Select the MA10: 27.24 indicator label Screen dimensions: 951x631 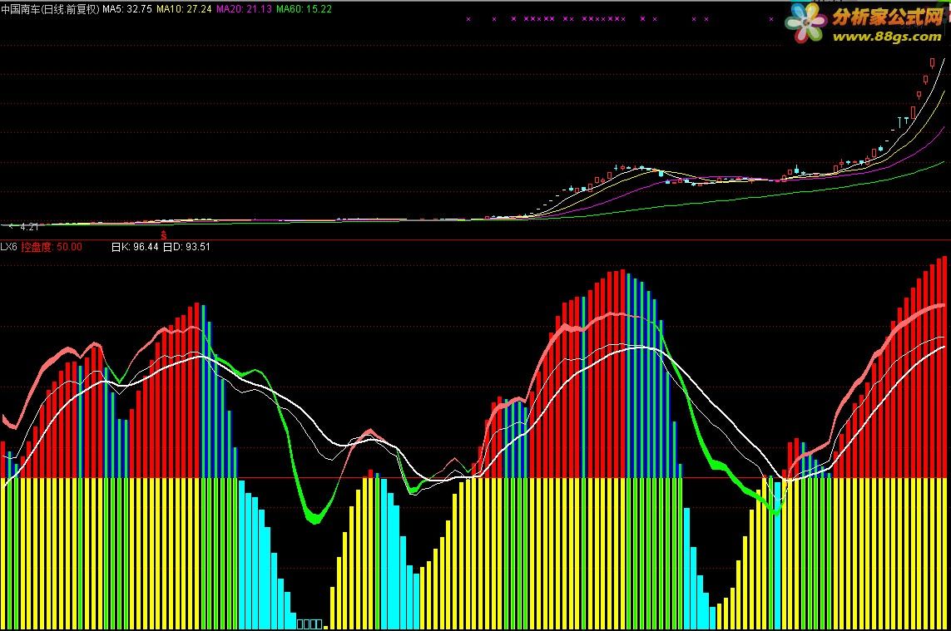[184, 9]
